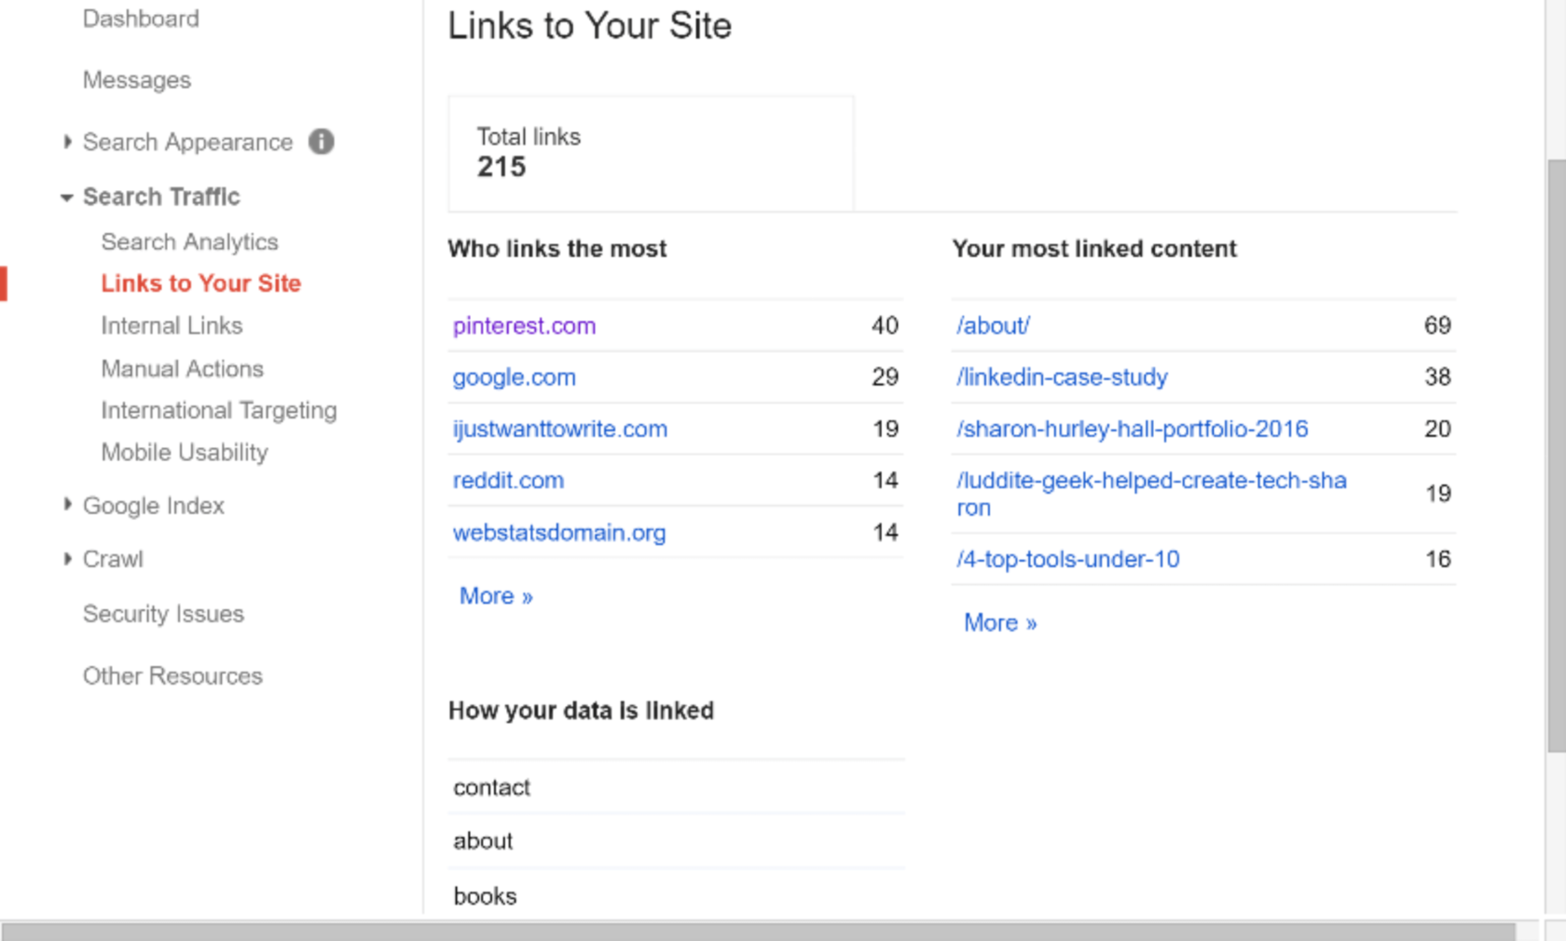Click Google Index label in sidebar
This screenshot has width=1566, height=941.
(154, 506)
